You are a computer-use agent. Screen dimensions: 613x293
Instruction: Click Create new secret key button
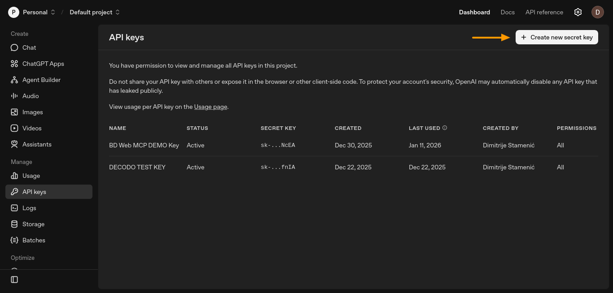pyautogui.click(x=556, y=37)
